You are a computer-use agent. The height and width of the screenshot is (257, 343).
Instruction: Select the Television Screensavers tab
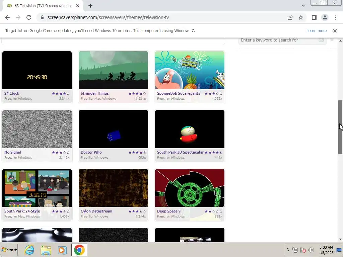[43, 6]
